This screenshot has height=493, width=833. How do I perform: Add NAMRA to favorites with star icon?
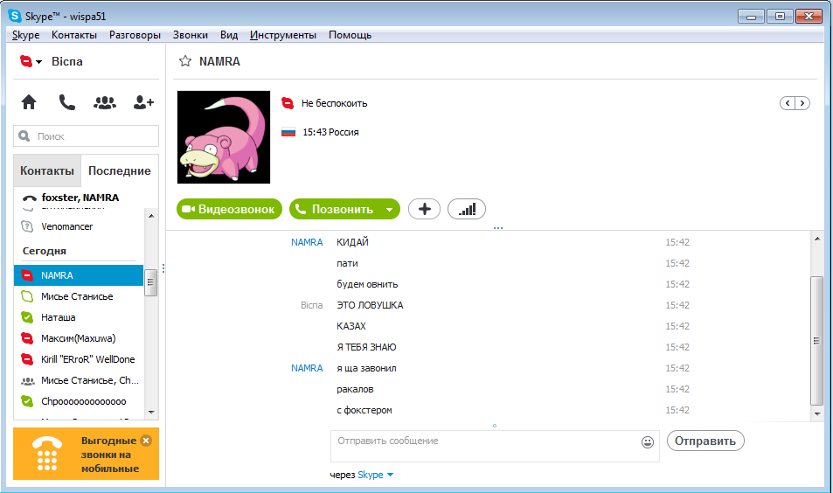[x=184, y=61]
